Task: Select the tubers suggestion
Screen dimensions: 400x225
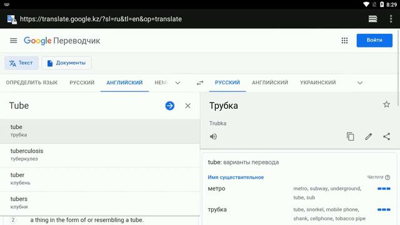Action: point(100,202)
